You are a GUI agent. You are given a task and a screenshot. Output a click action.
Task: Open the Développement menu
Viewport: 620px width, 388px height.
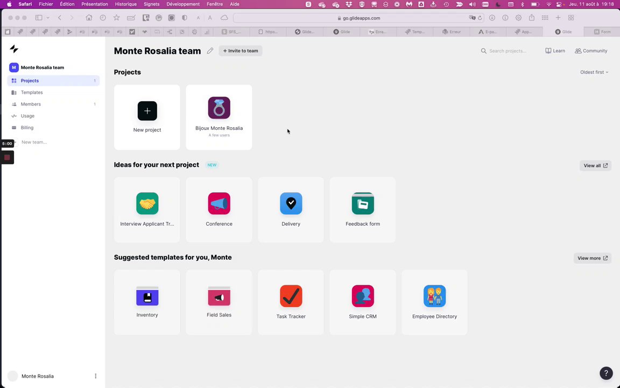183,4
